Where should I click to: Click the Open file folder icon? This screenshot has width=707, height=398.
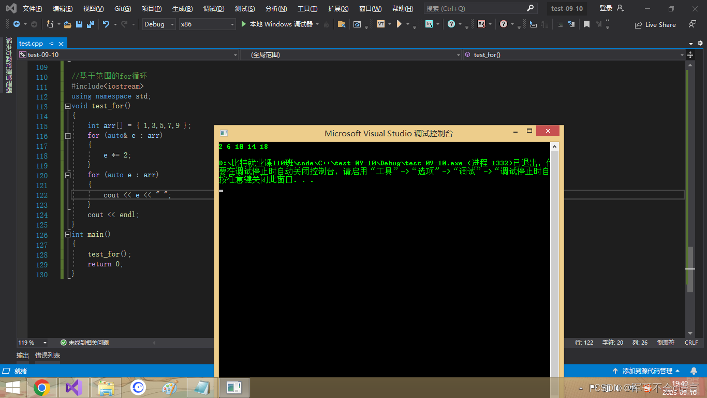(x=67, y=24)
